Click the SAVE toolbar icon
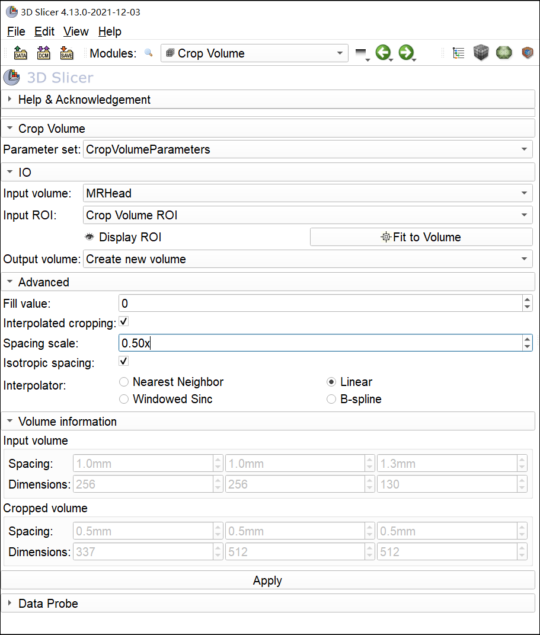The image size is (540, 635). click(66, 53)
